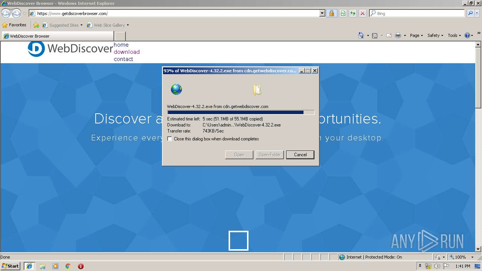Click the 1:41 PM clock
This screenshot has height=271, width=482.
(x=463, y=266)
